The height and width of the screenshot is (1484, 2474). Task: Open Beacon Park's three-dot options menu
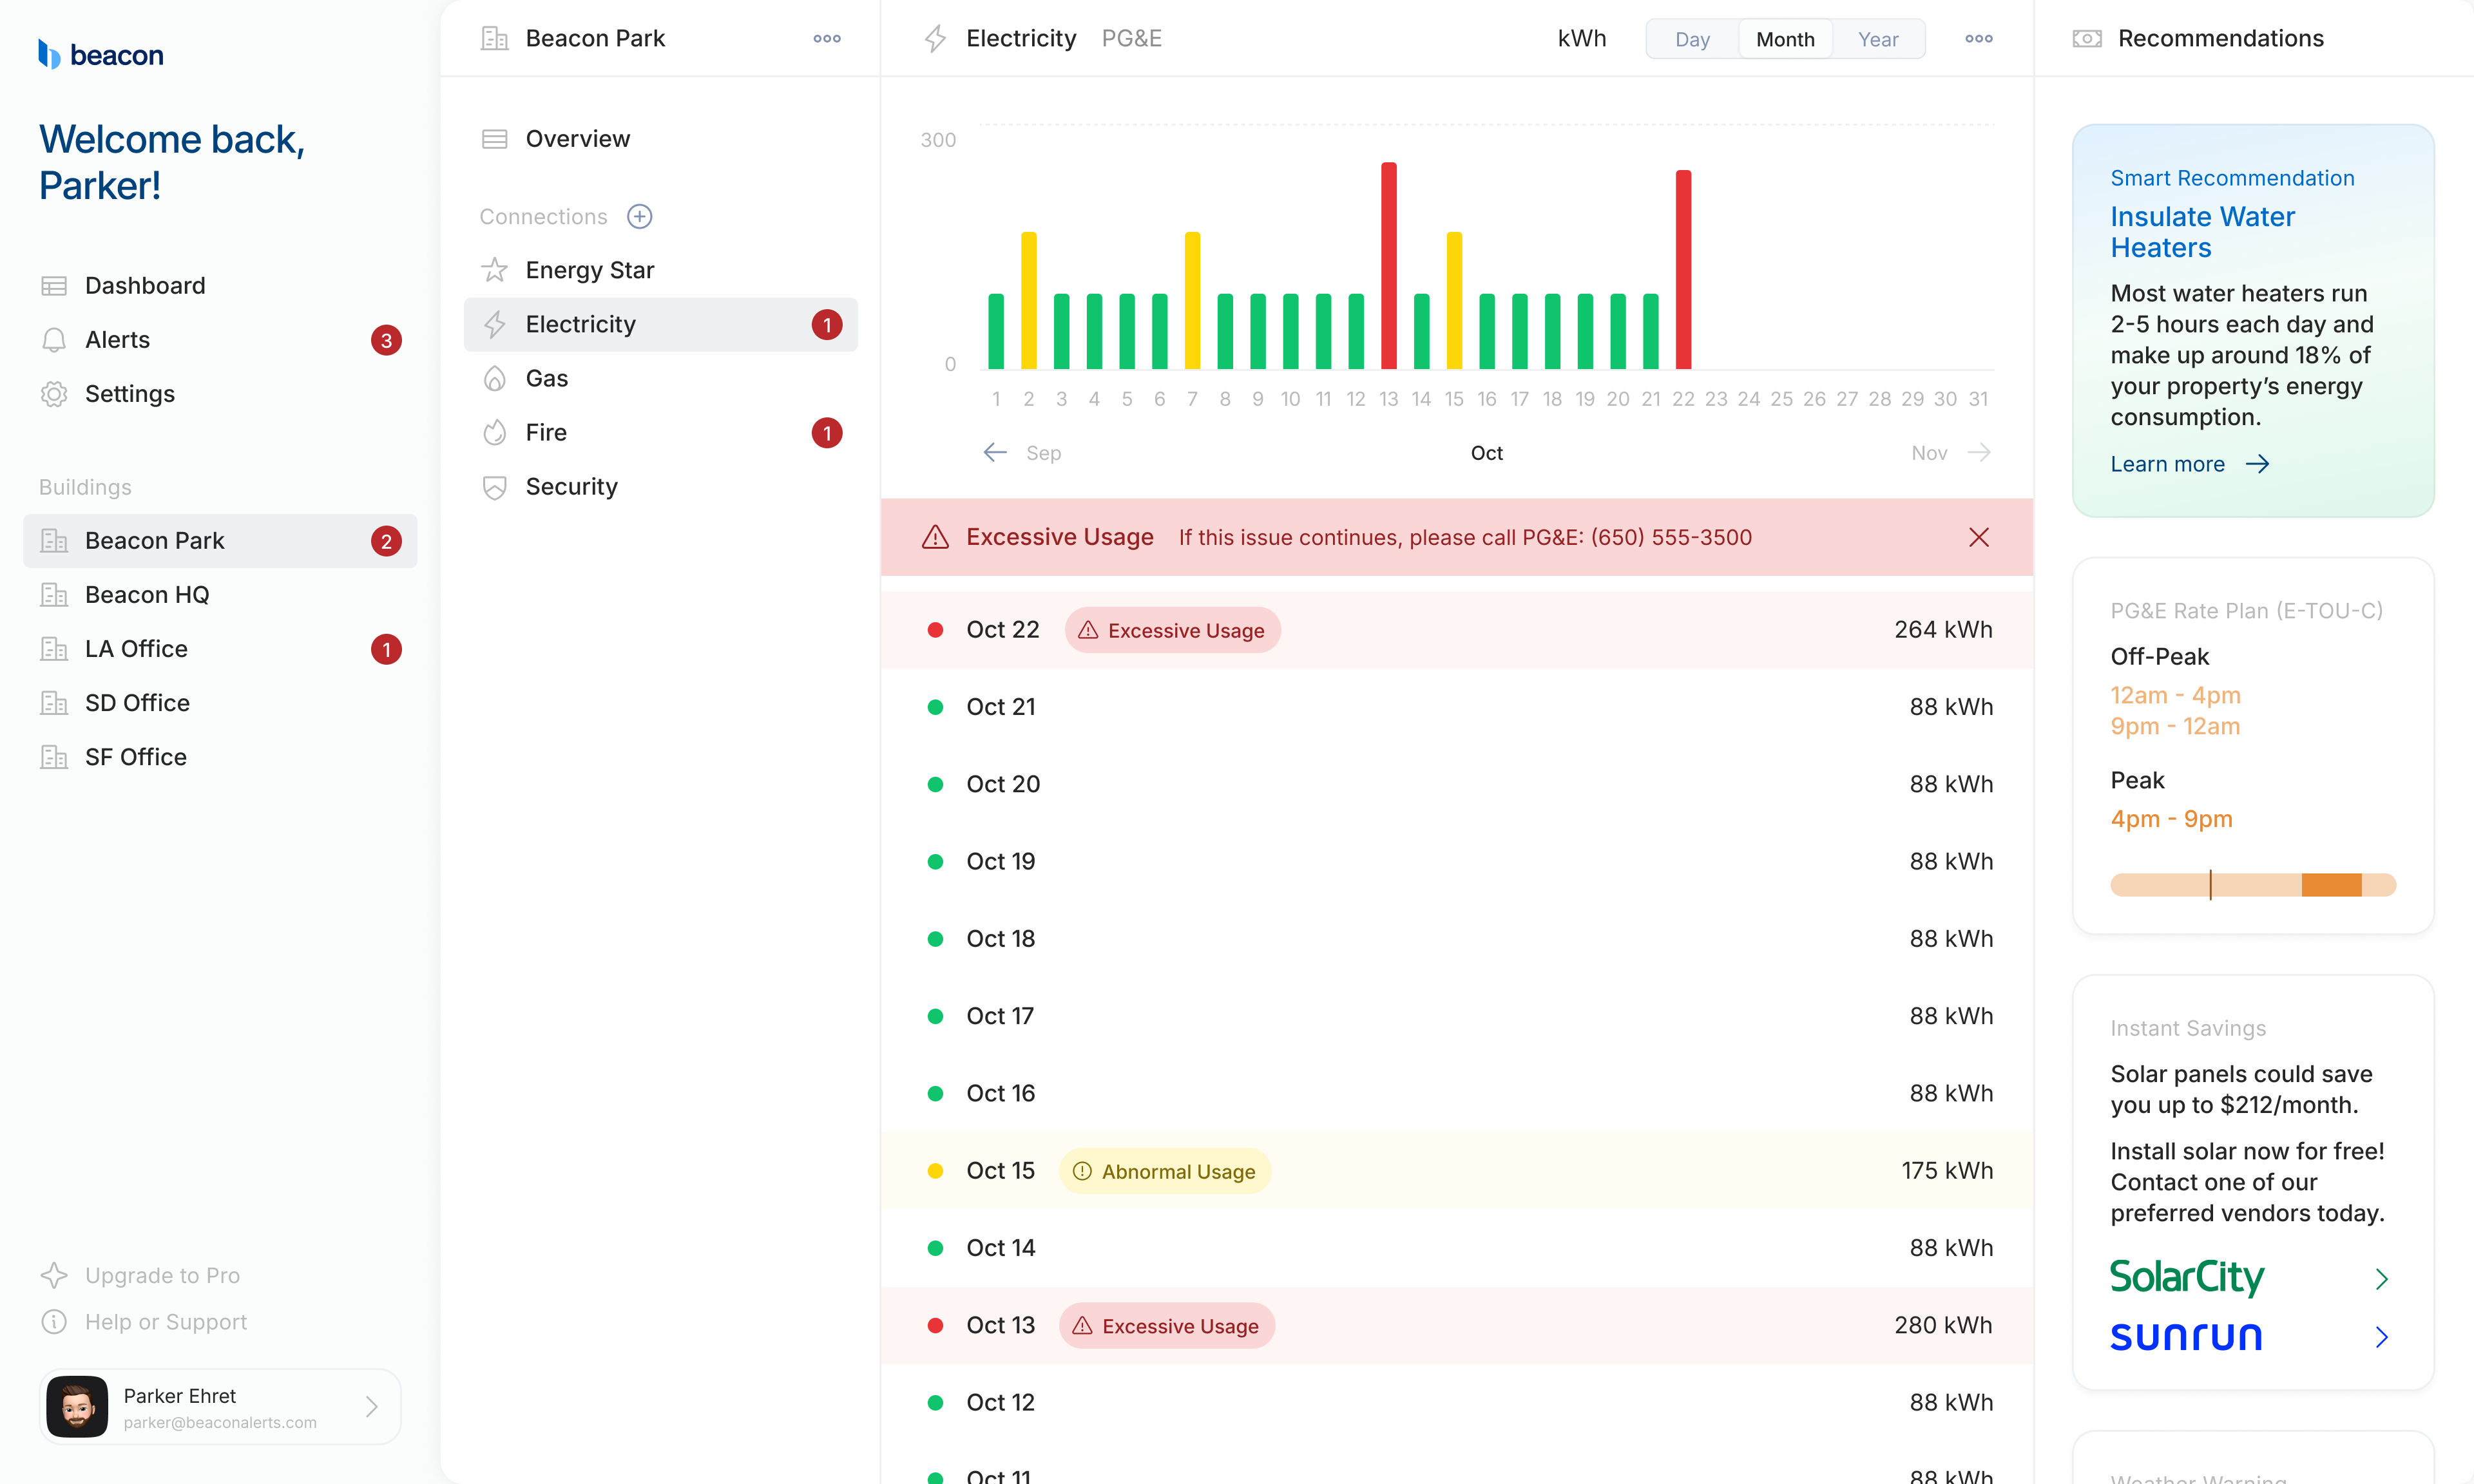tap(827, 38)
